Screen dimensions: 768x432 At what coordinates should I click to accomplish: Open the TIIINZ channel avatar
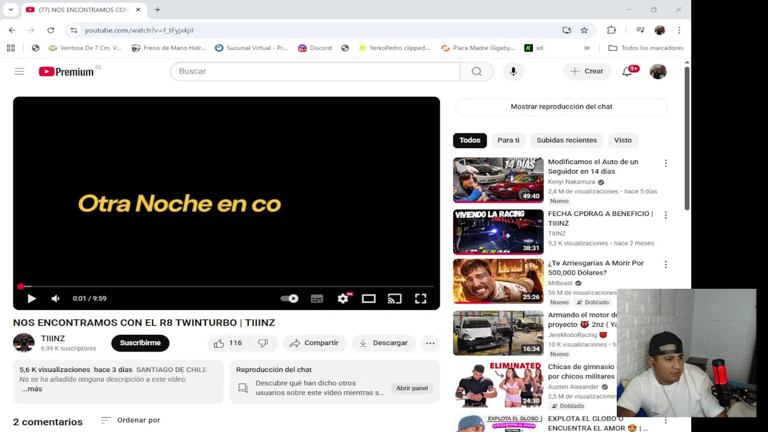24,343
